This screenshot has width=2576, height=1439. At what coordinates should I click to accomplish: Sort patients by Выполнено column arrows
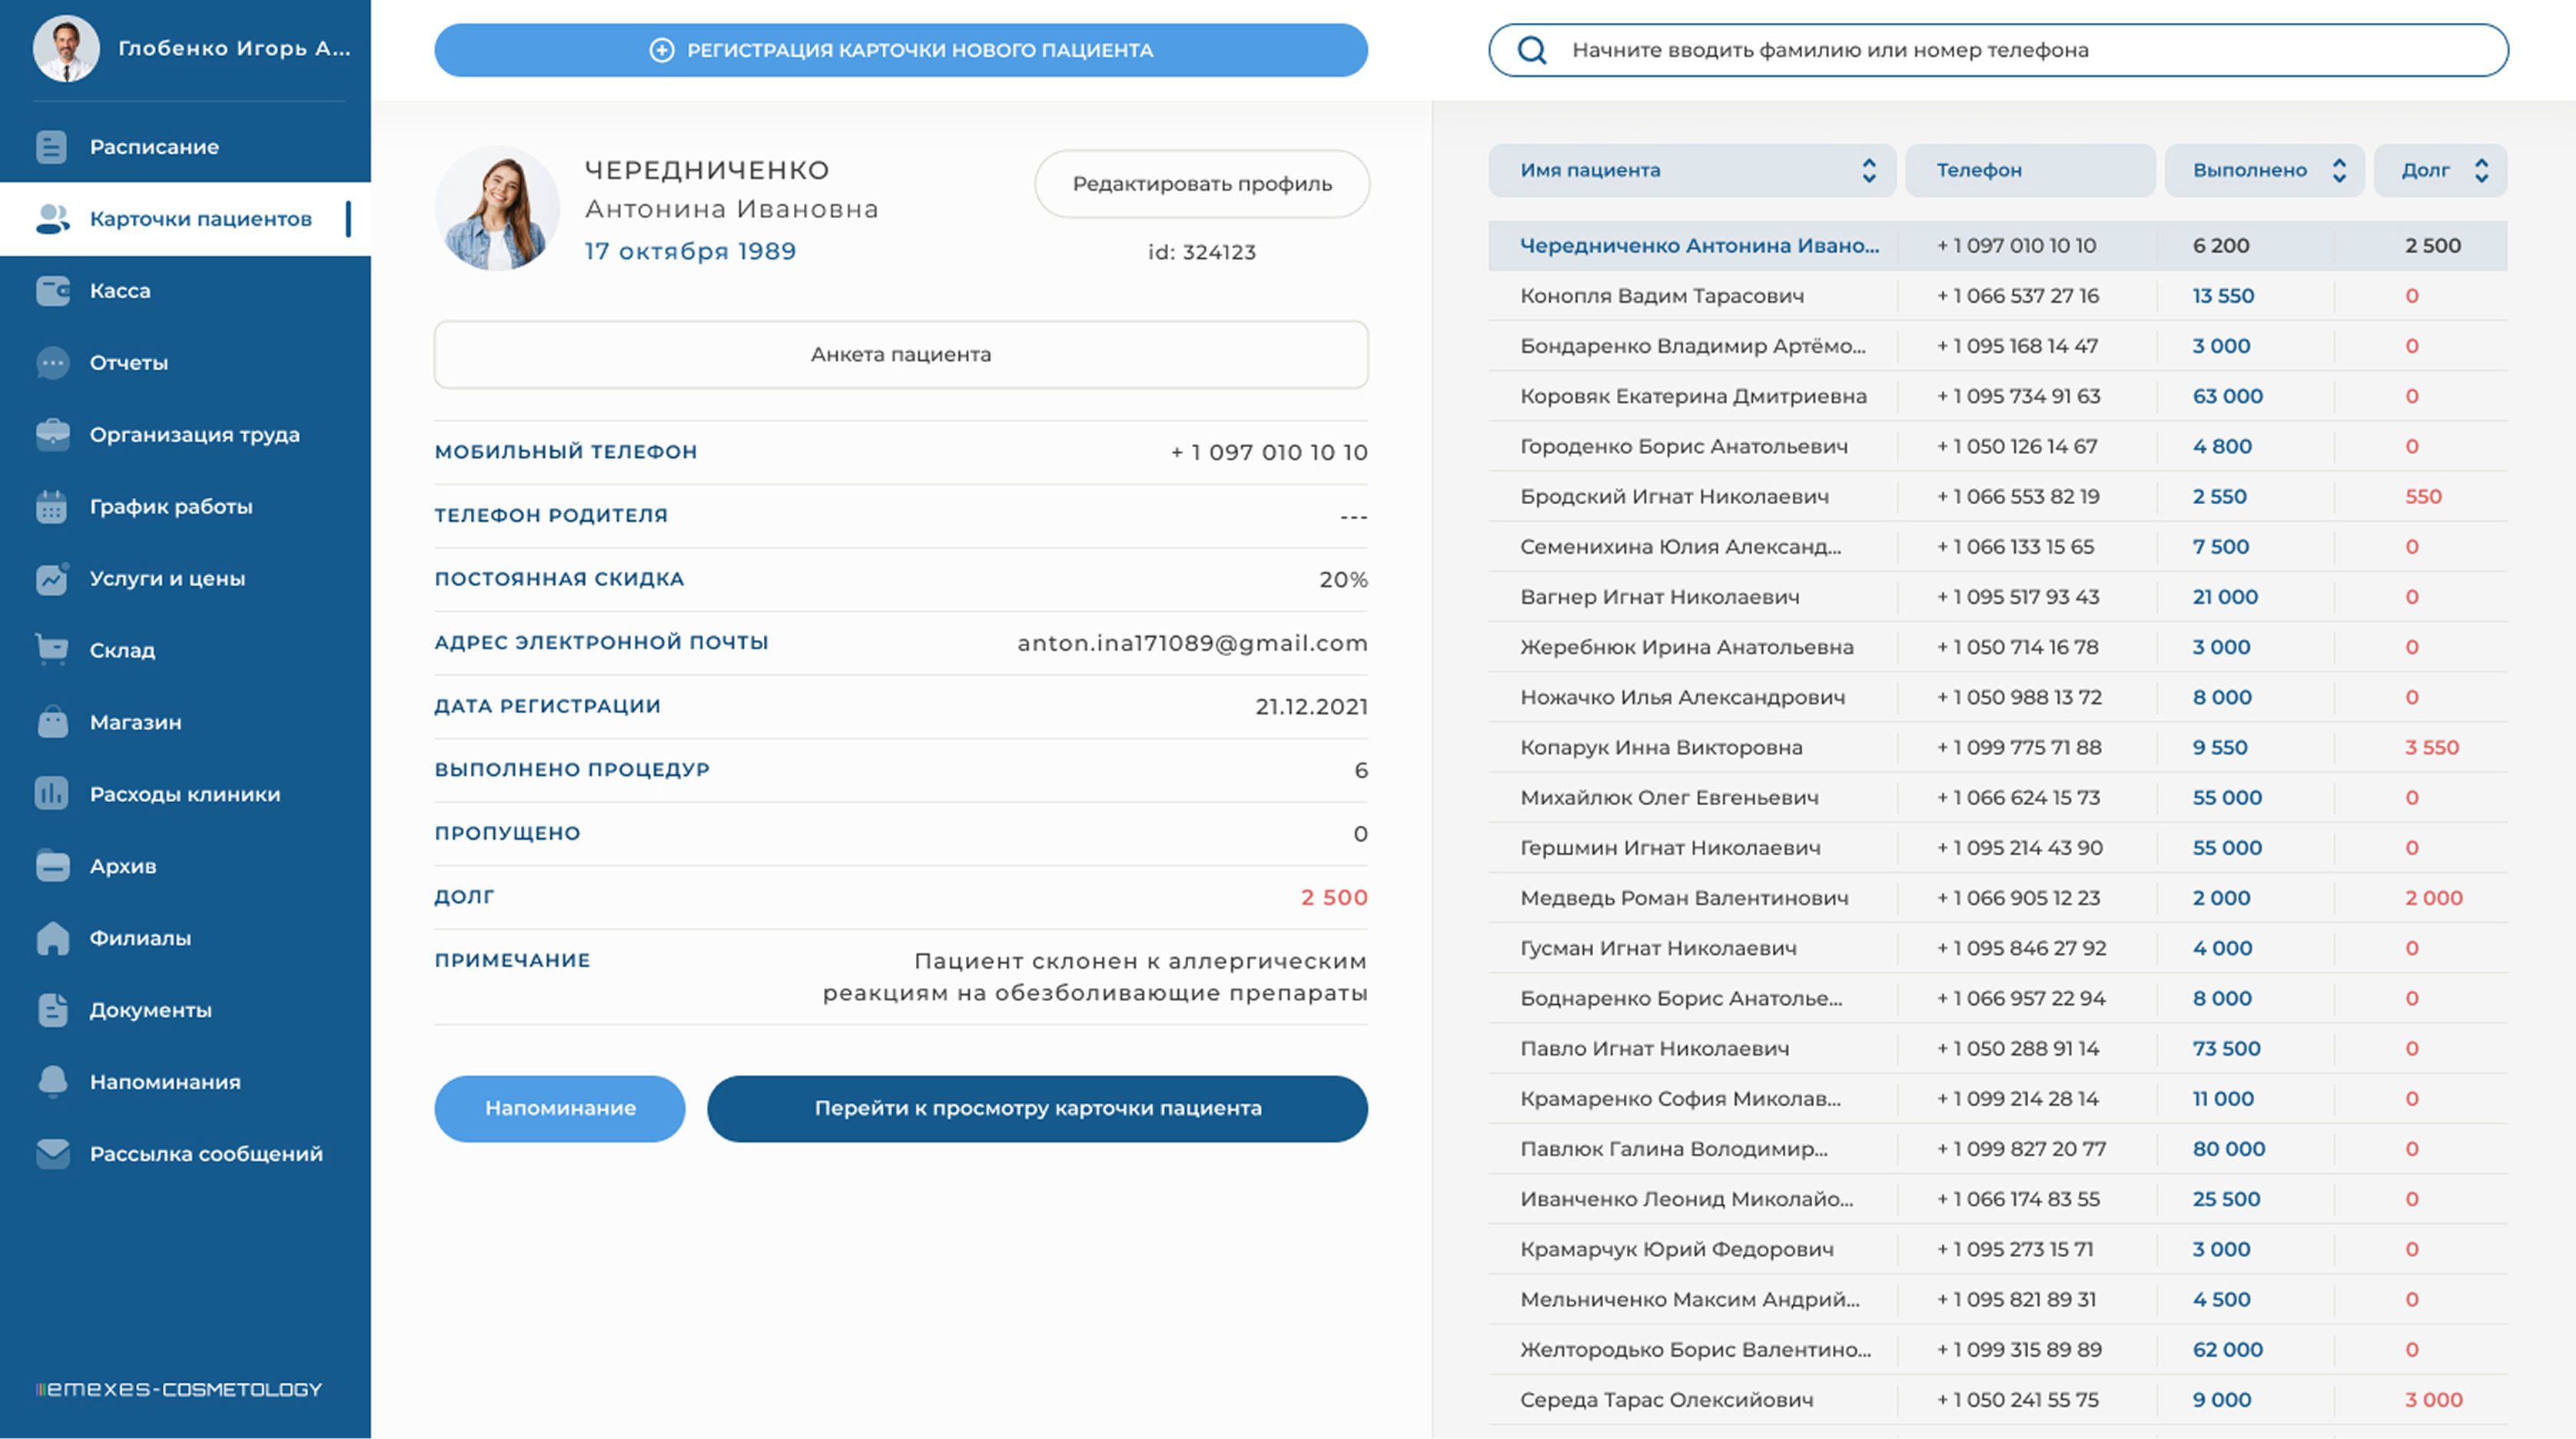(x=2338, y=171)
